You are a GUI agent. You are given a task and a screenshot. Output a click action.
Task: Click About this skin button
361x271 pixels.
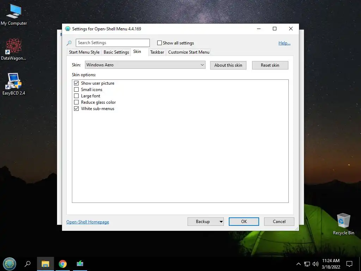coord(228,65)
